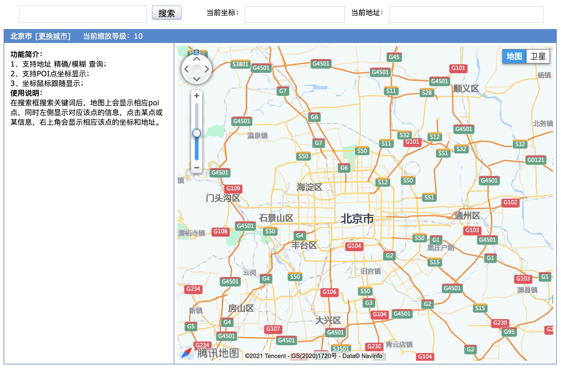Click the 当前缩放等级 zoom level text
The image size is (561, 368).
click(113, 36)
